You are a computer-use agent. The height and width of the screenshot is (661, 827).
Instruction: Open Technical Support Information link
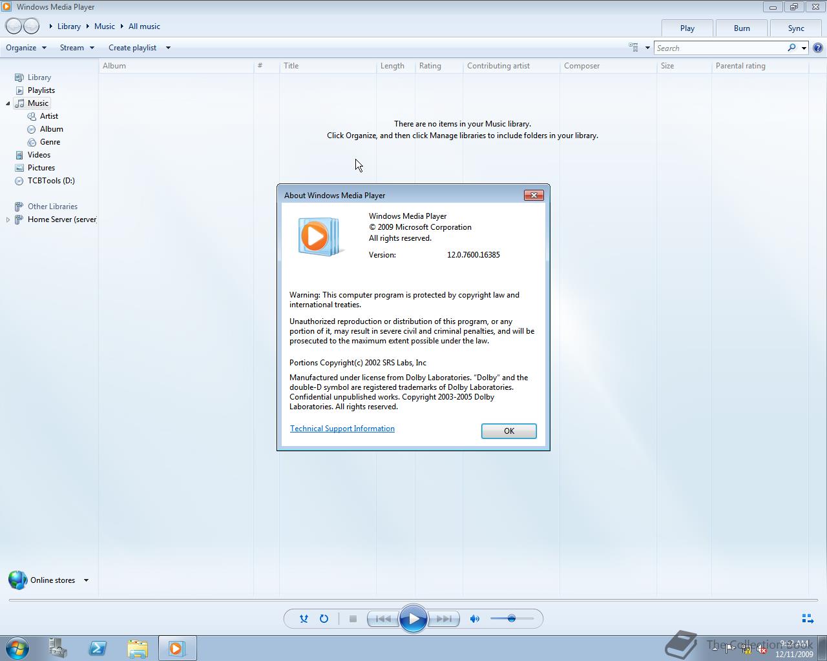pyautogui.click(x=342, y=429)
